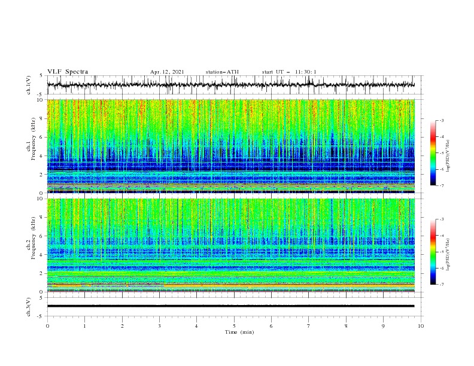
Task: Click the ch.1 Frequency (kHz) axis label
Action: click(31, 139)
